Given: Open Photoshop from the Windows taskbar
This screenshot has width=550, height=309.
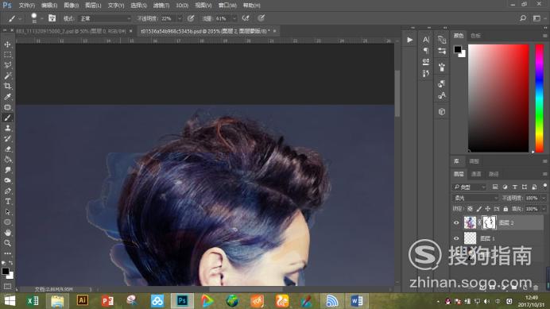Looking at the screenshot, I should pyautogui.click(x=182, y=301).
